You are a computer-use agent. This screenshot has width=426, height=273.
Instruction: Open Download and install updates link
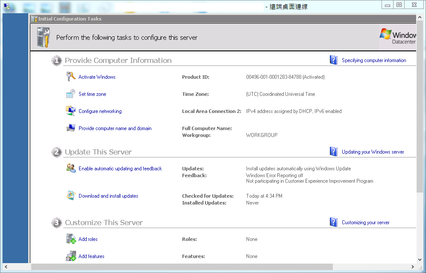108,196
